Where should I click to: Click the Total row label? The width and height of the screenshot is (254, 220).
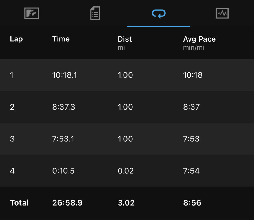(19, 203)
